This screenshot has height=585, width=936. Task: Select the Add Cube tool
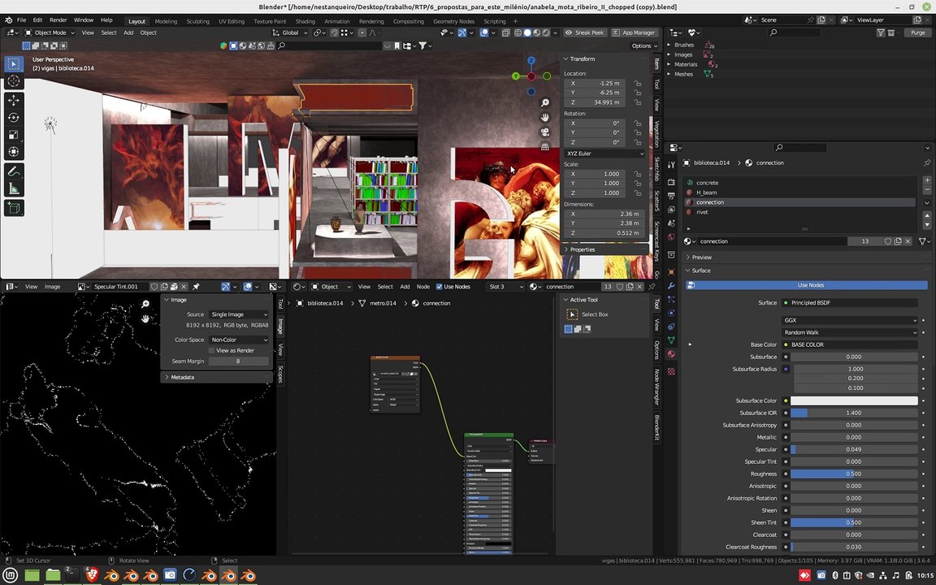(x=14, y=208)
